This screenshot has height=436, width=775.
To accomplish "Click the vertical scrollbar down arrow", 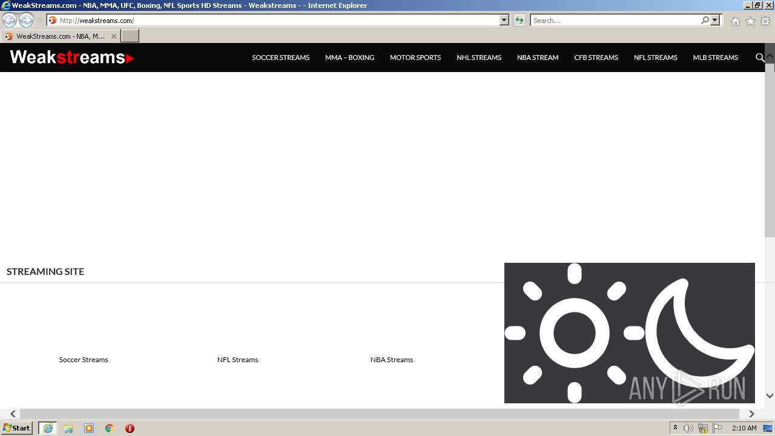I will pyautogui.click(x=770, y=395).
